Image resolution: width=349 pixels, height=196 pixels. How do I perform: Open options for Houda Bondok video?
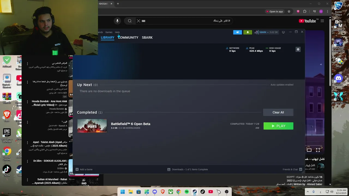coord(27,102)
